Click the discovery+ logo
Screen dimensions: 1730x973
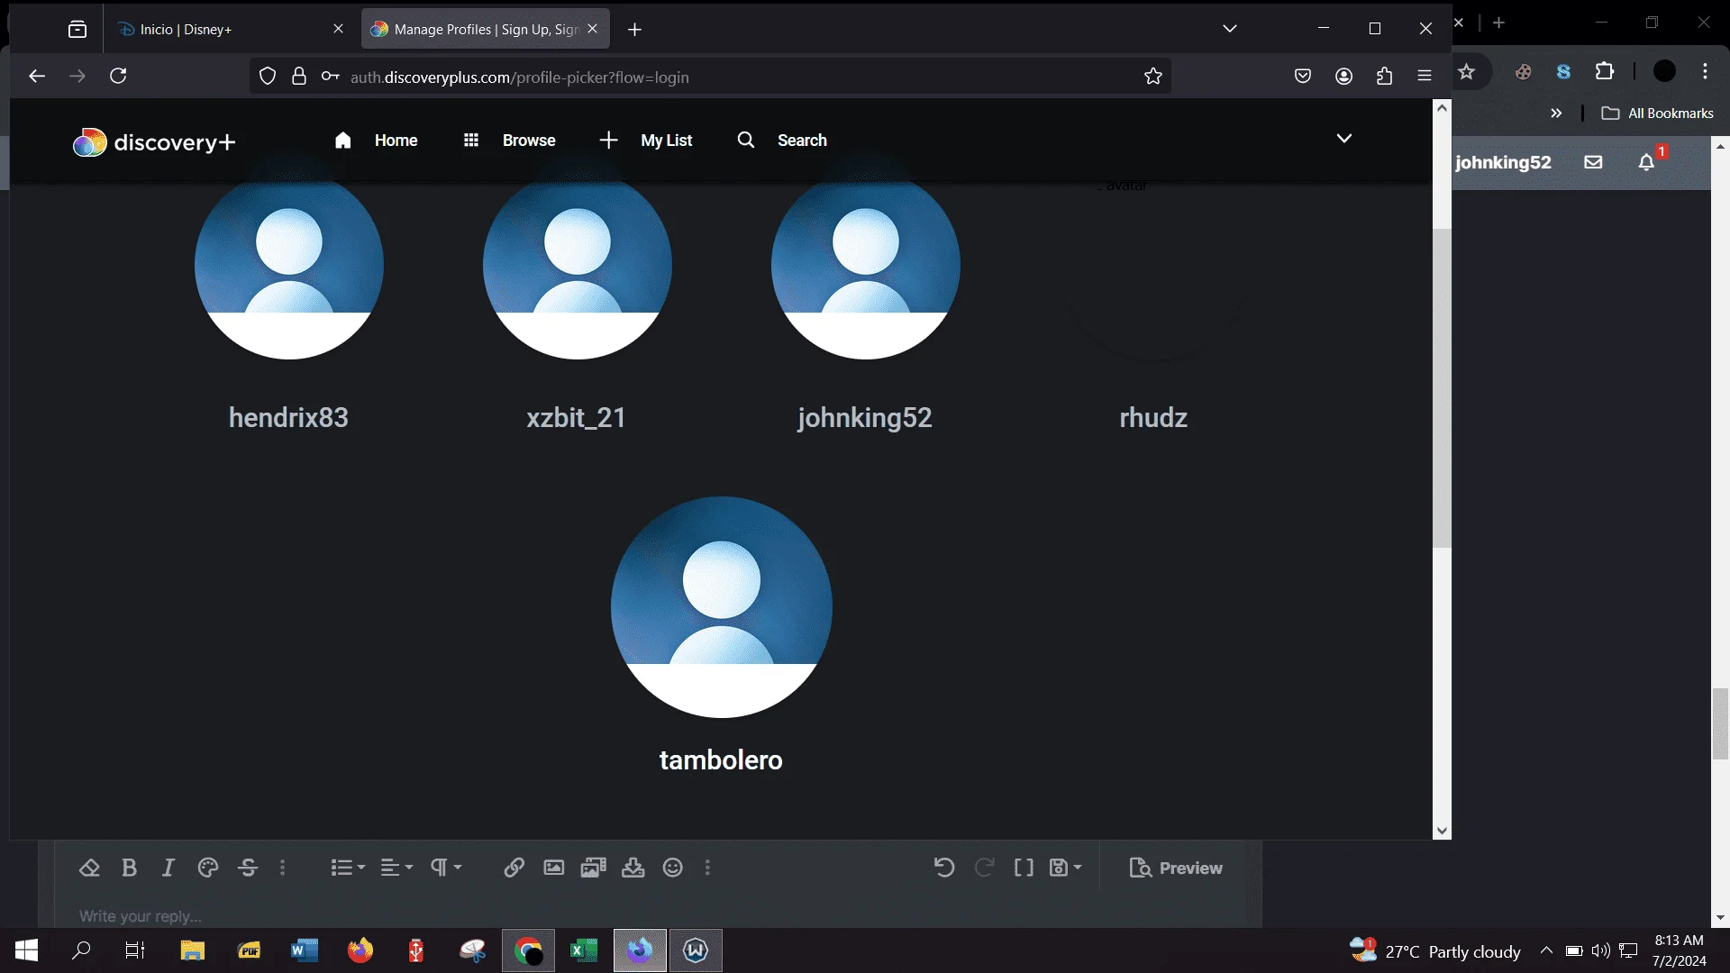[x=154, y=141]
